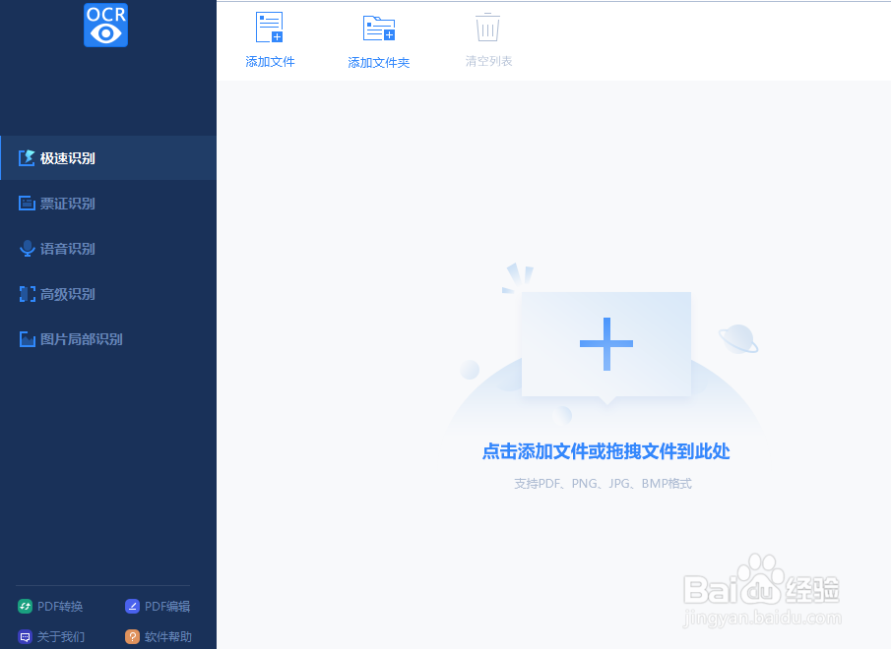Viewport: 891px width, 649px height.
Task: Click the 语音识别 microphone icon
Action: pyautogui.click(x=28, y=248)
